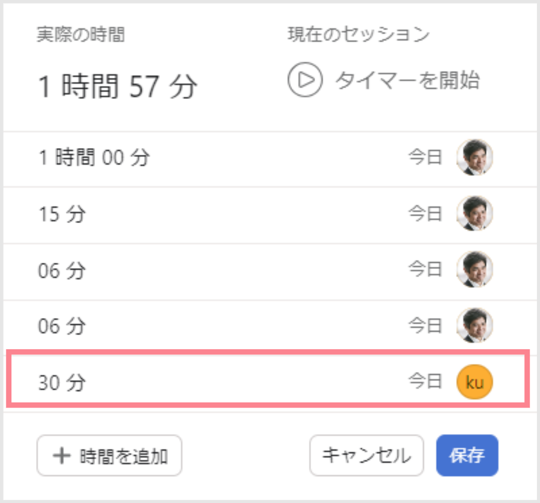
Task: Click the play timer circle icon
Action: (x=305, y=80)
